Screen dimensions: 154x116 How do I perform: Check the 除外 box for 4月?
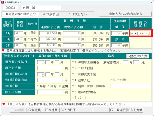tap(29, 33)
